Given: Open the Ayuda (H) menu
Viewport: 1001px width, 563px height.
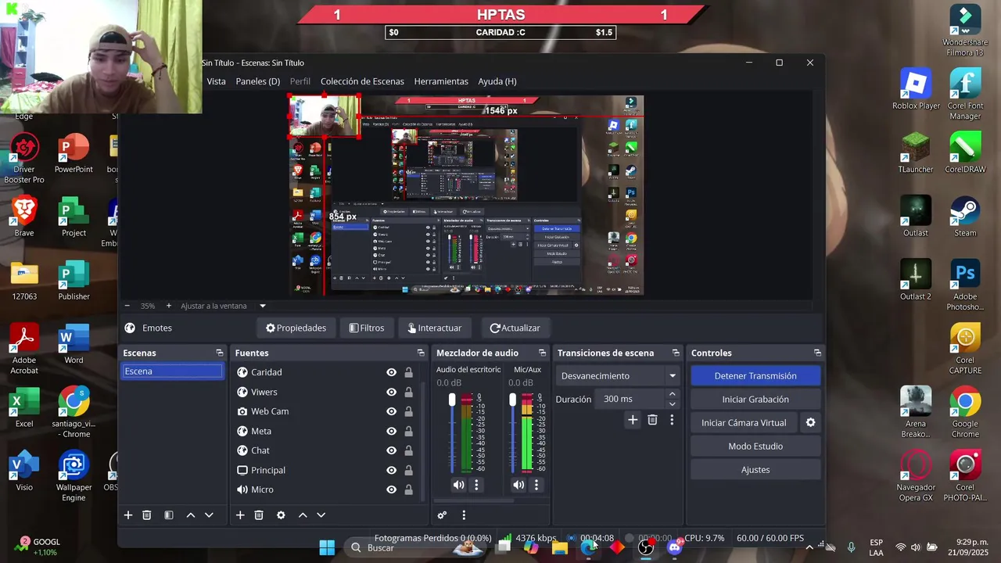Looking at the screenshot, I should 497,81.
